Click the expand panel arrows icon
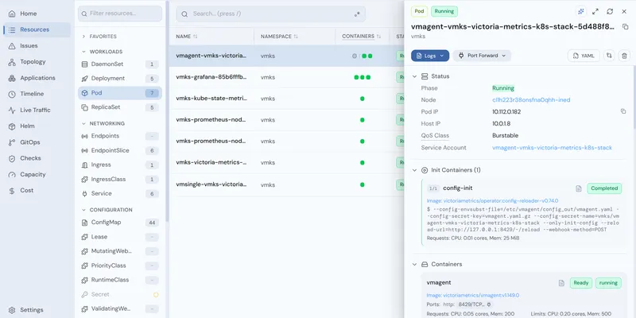636x318 pixels. 595,11
